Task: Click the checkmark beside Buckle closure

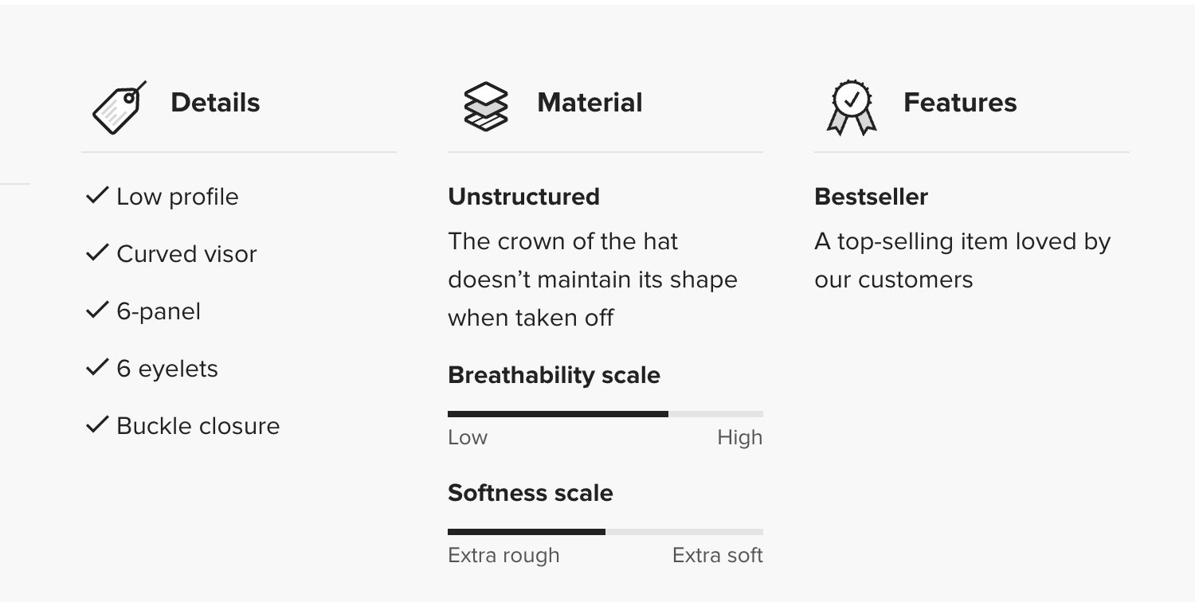Action: 96,424
